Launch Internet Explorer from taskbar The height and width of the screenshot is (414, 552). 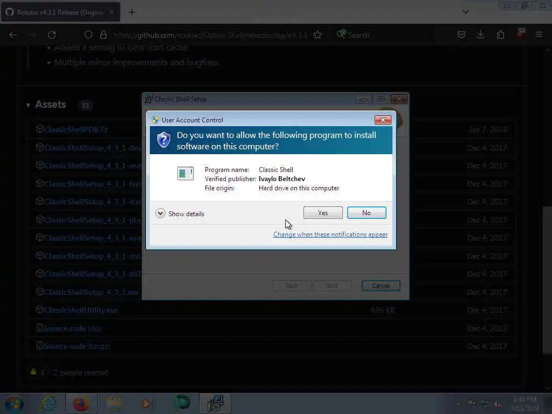tap(48, 403)
